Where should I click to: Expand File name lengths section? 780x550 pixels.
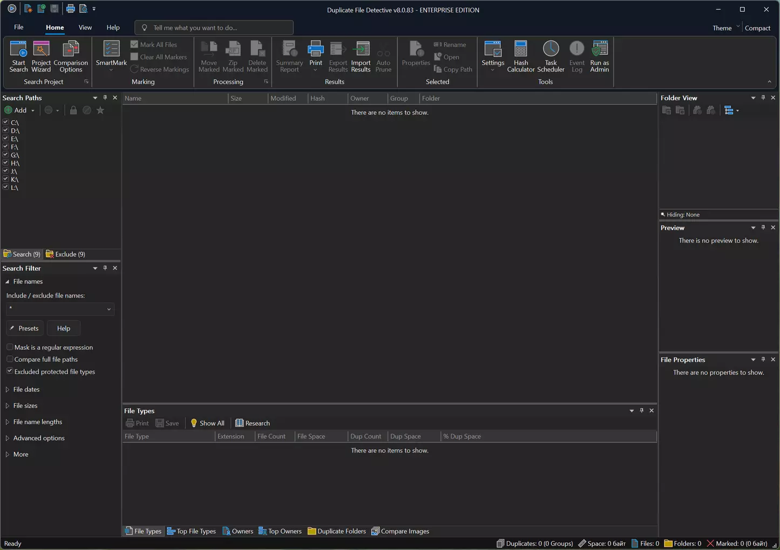8,422
